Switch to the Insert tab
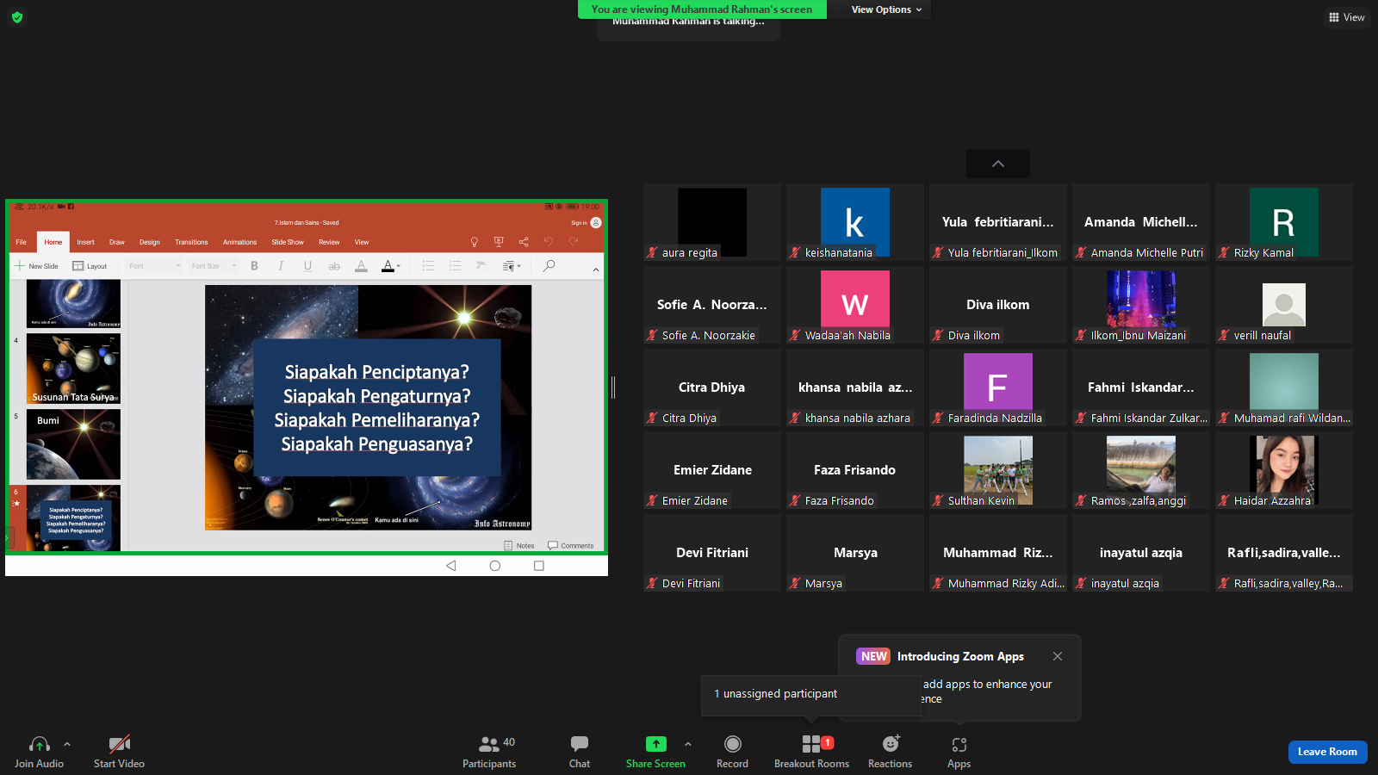 [85, 242]
